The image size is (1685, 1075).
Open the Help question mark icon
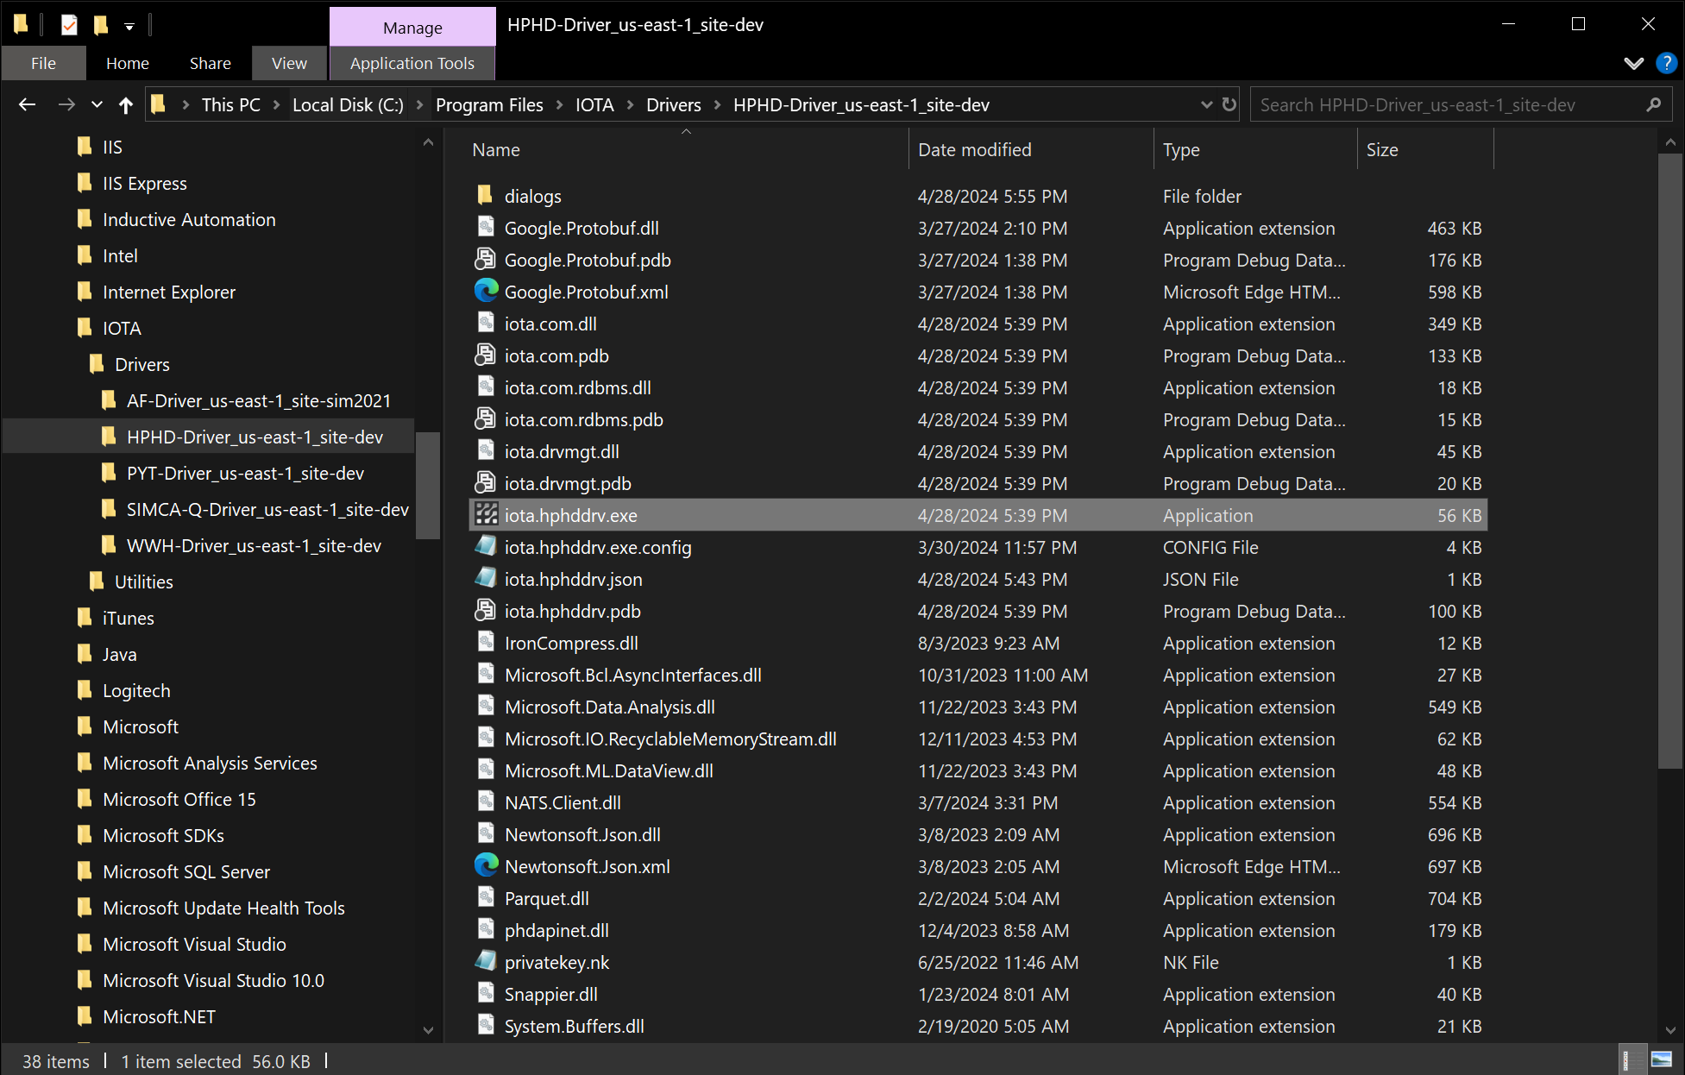(x=1667, y=63)
